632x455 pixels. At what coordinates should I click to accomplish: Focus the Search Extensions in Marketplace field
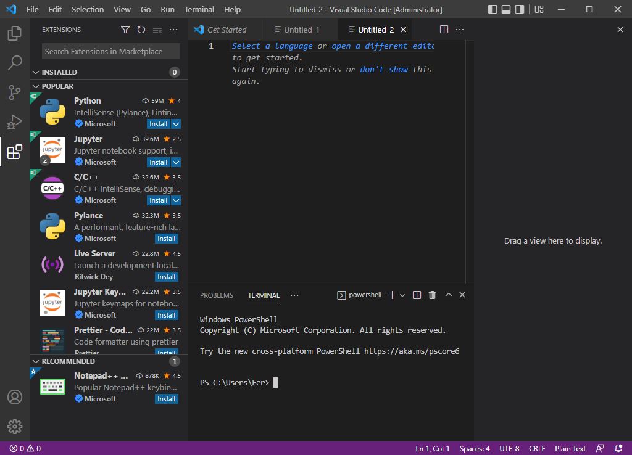point(111,52)
